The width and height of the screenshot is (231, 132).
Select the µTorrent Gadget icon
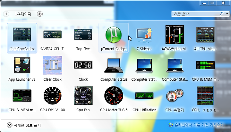point(114,35)
